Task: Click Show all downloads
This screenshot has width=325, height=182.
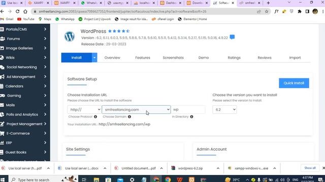Action: click(310, 168)
